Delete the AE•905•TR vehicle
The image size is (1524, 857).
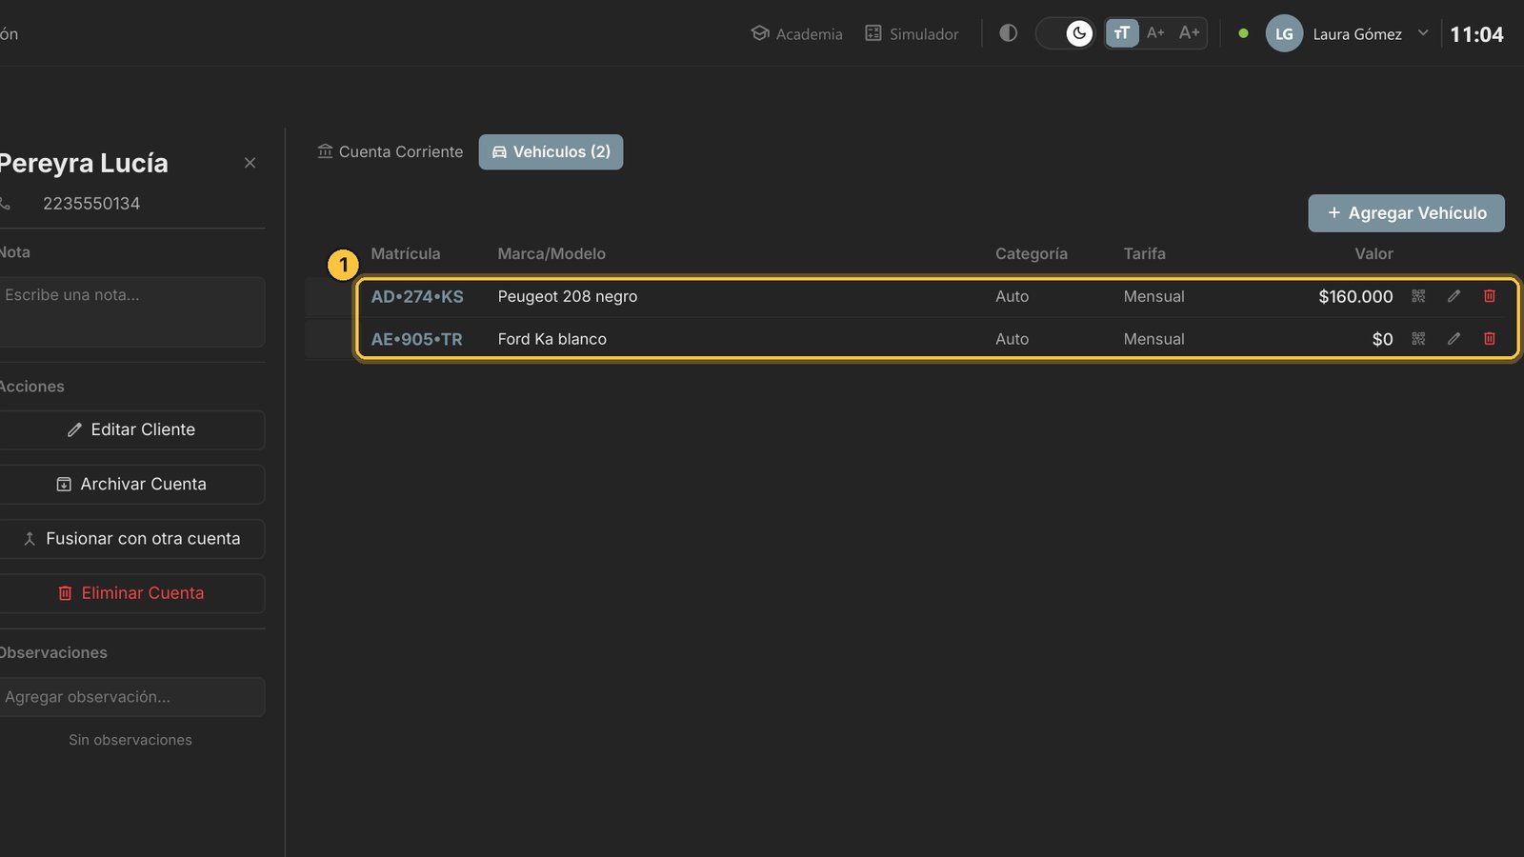tap(1490, 338)
